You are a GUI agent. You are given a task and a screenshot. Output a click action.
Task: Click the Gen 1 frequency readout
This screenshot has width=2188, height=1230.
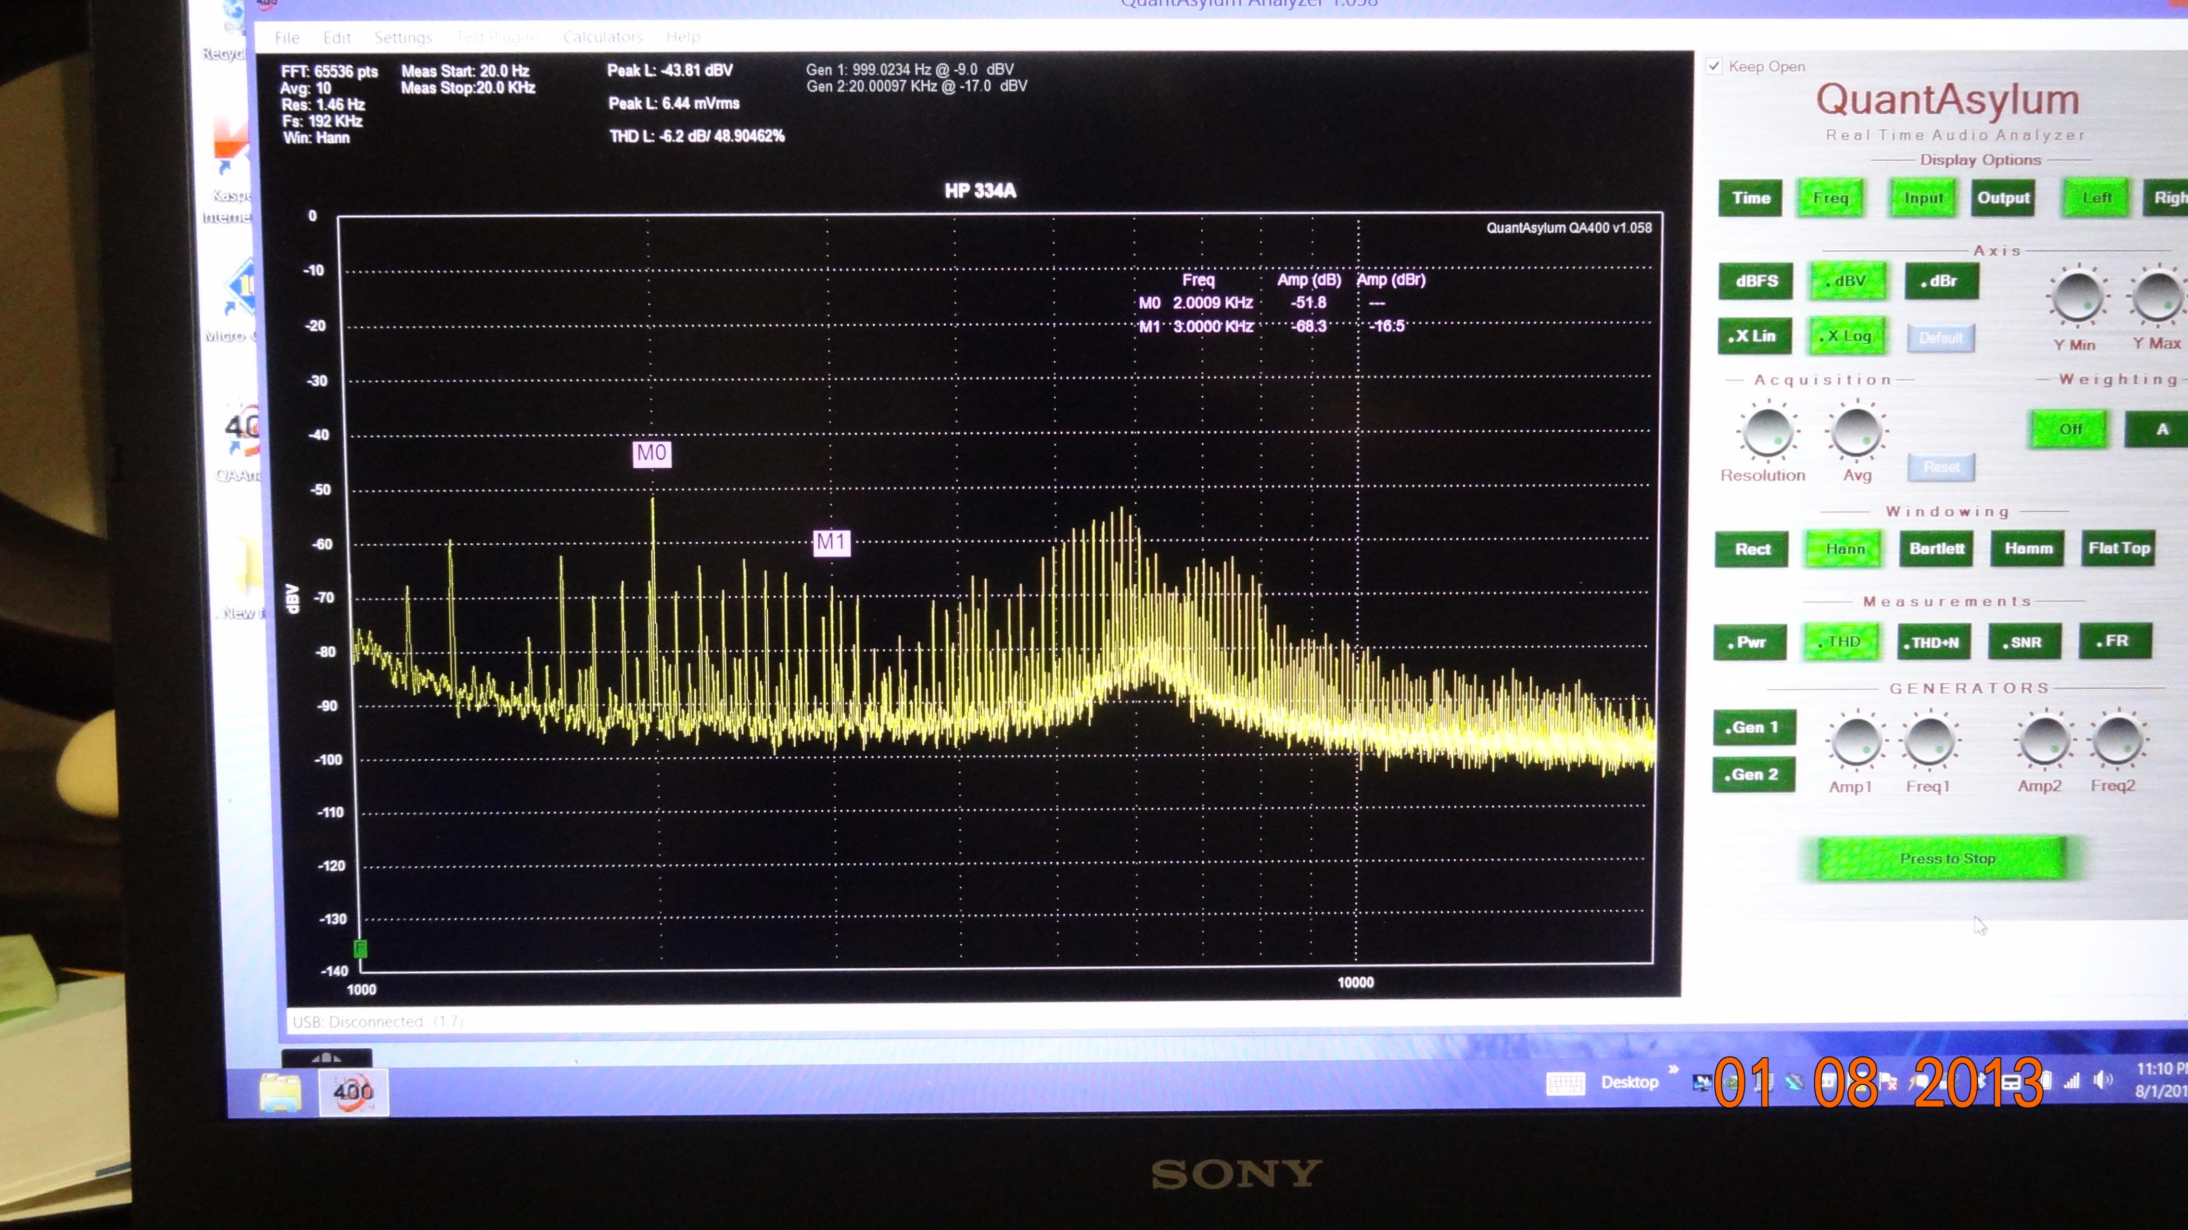(910, 70)
